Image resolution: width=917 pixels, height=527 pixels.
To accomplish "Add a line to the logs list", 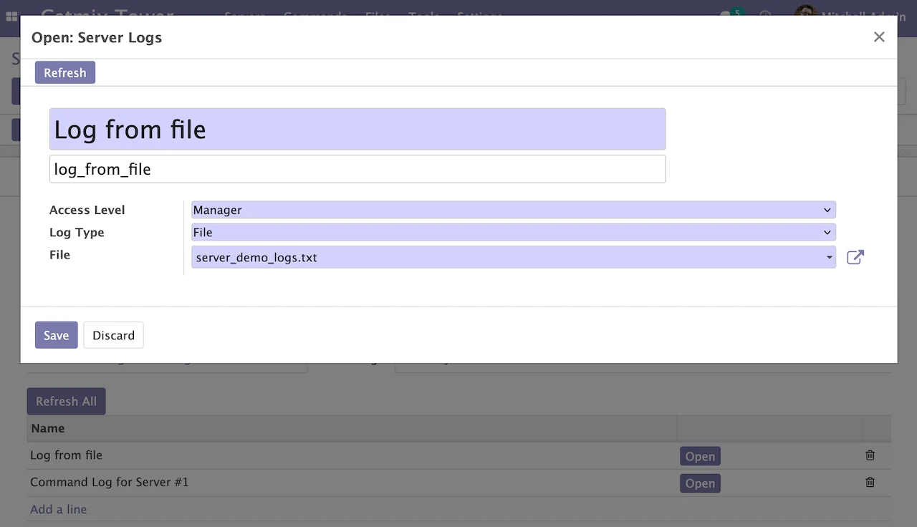I will pyautogui.click(x=58, y=509).
